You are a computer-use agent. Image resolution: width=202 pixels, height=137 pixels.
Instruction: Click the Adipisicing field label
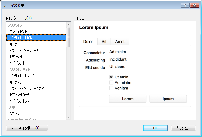(96, 60)
